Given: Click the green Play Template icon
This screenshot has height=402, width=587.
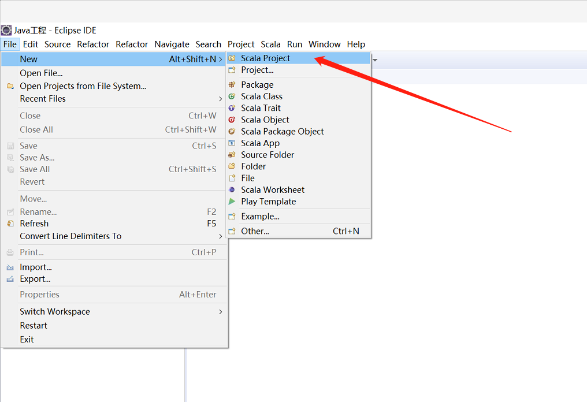Looking at the screenshot, I should coord(232,202).
